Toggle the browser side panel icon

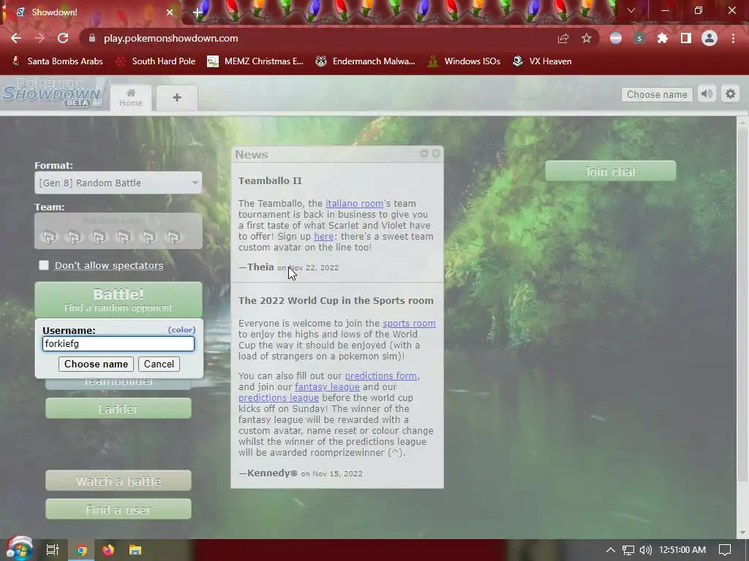(686, 38)
